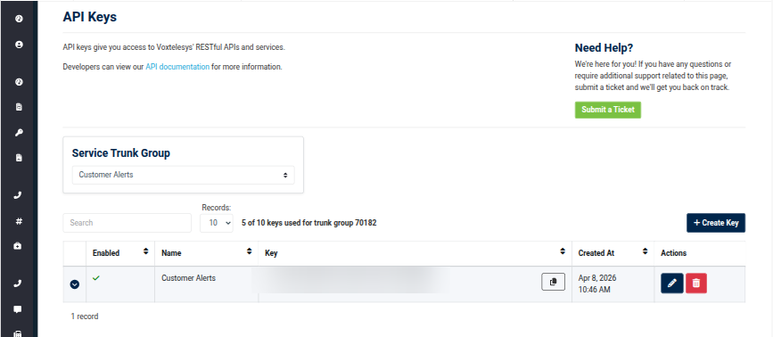Delete the Customer Alerts key with trash button
This screenshot has height=337, width=773.
(x=696, y=284)
